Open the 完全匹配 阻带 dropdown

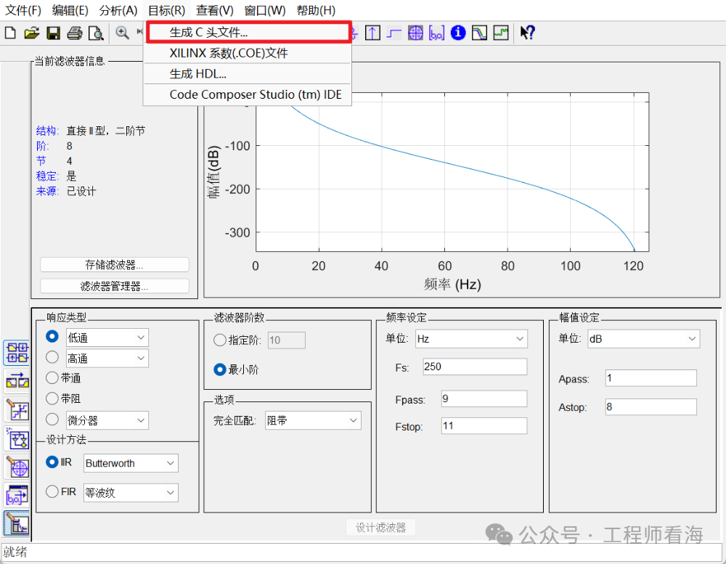(313, 420)
